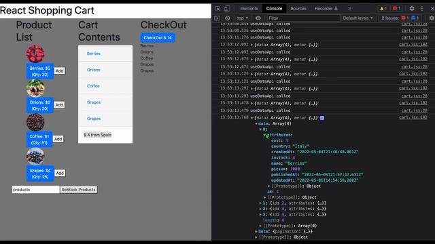Open cart.jsx:192 link for 13:53:13.760 log
Image resolution: width=435 pixels, height=244 pixels.
point(413,117)
